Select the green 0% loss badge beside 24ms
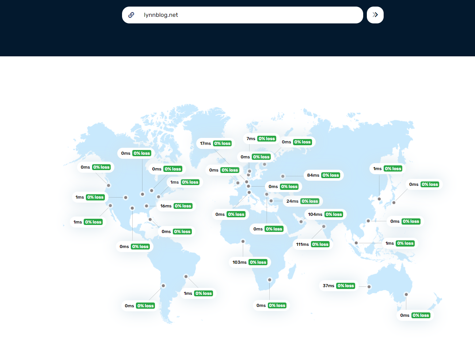Screen dimensions: 475x338 tap(310, 201)
